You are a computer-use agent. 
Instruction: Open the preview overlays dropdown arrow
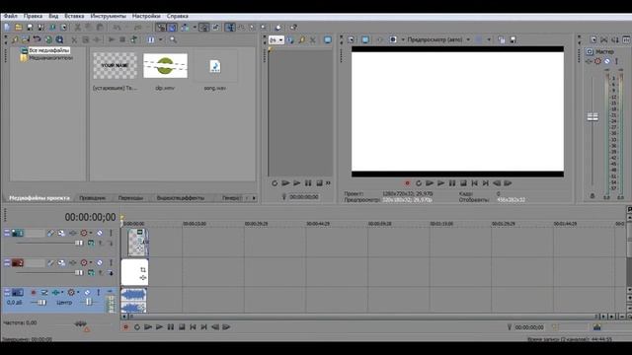pyautogui.click(x=489, y=39)
